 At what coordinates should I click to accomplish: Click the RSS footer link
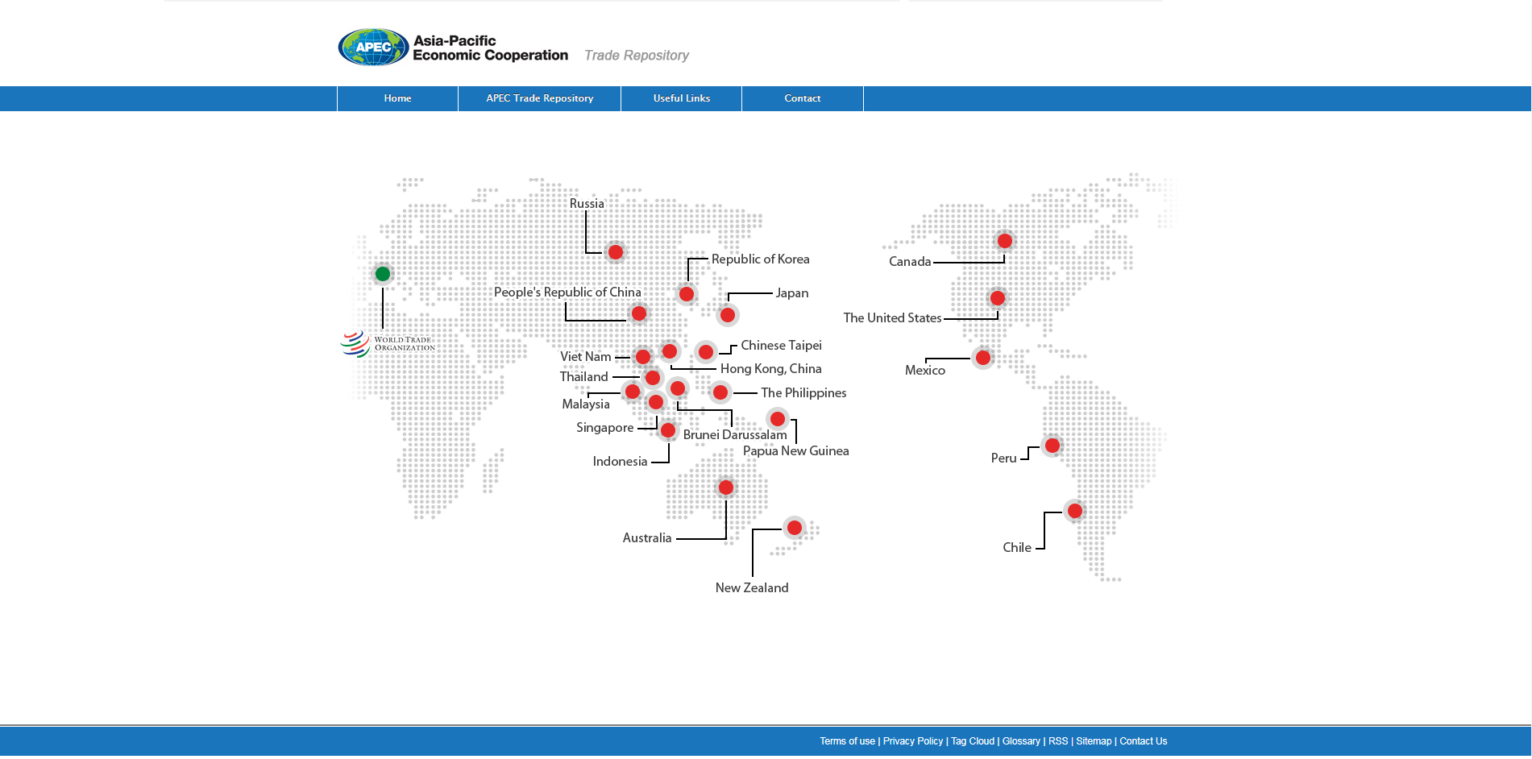click(1057, 741)
